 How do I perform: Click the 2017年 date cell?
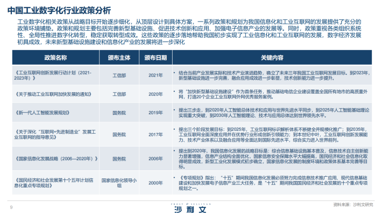coord(155,135)
